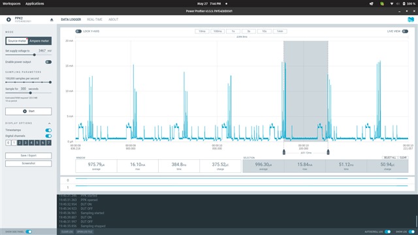418x235 pixels.
Task: Click the log panel scrollbar
Action: pyautogui.click(x=417, y=221)
